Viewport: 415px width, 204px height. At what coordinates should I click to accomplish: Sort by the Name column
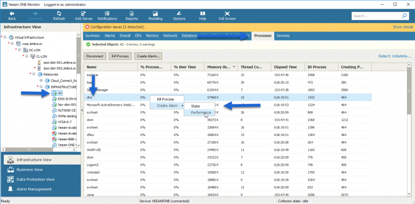(111, 67)
